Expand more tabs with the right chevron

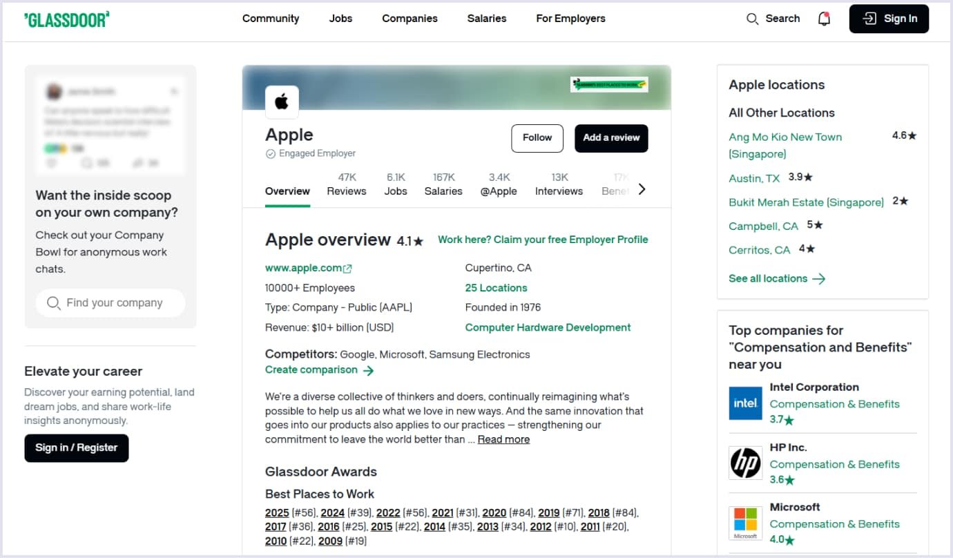pos(642,189)
